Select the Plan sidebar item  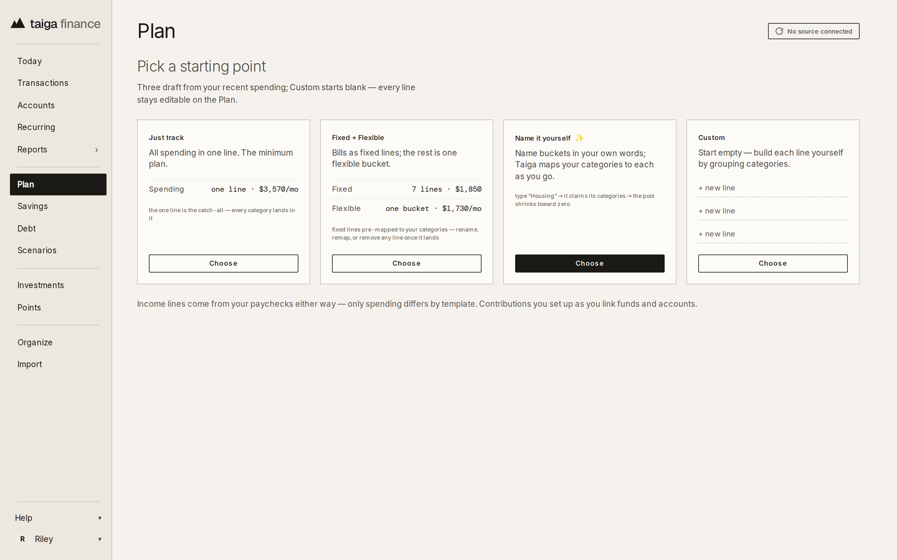[x=58, y=184]
